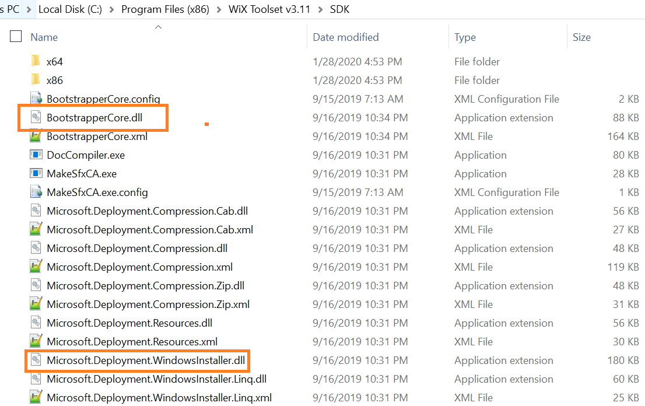Click the x64 folder icon
The height and width of the screenshot is (406, 645).
[x=36, y=61]
